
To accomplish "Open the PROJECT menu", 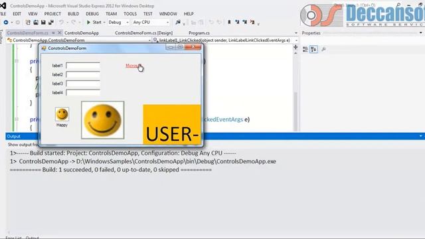I will [52, 13].
